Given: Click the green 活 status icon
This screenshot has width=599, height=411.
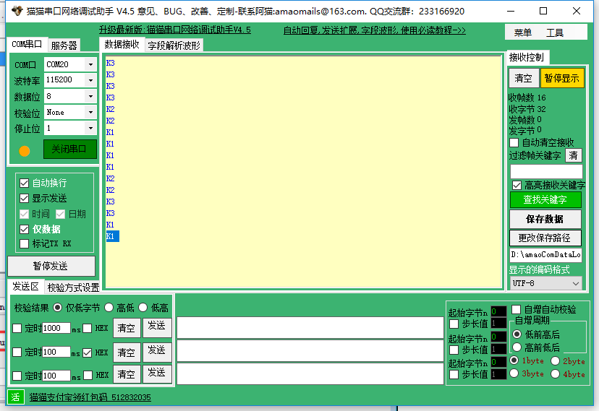Looking at the screenshot, I should pos(16,397).
